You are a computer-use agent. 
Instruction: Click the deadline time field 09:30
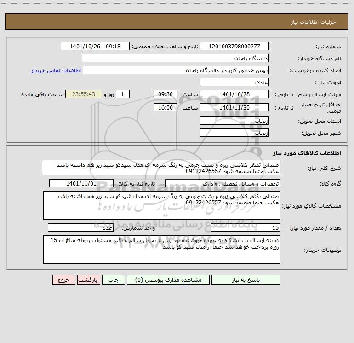coord(165,94)
